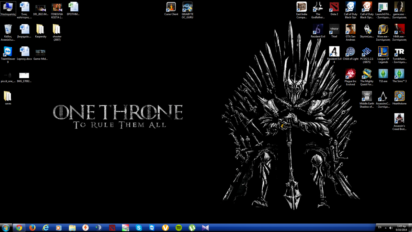Viewport: 412px width, 232px height.
Task: Launch the Resident Evil 4 shortcut
Action: point(334,55)
